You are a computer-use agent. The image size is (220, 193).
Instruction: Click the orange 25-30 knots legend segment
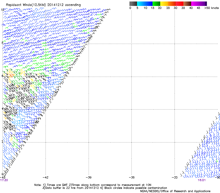coord(172,4)
